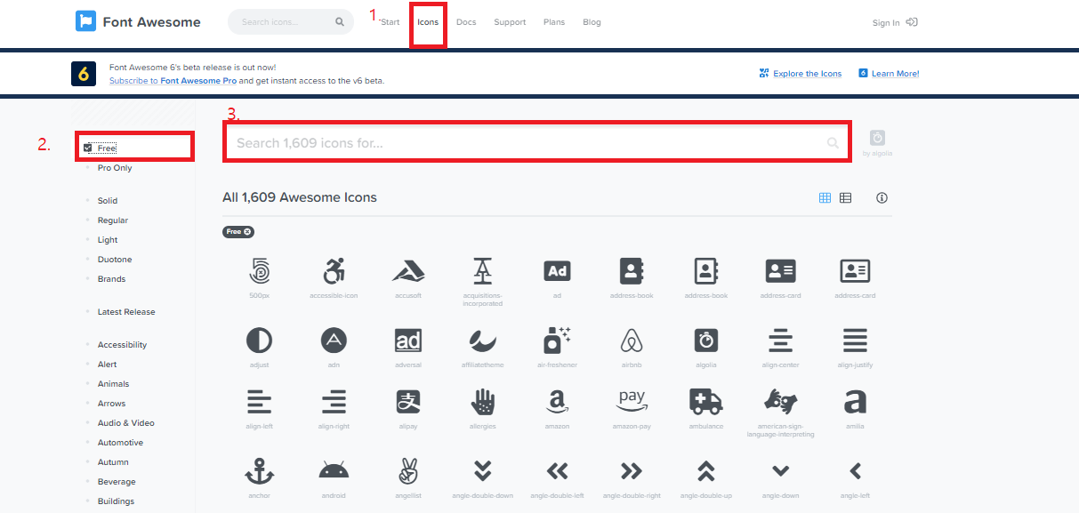Go to the Support page
Viewport: 1079px width, 513px height.
510,22
